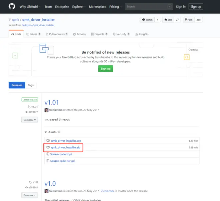The image size is (220, 201).
Task: Switch to the Security tab
Action: click(121, 34)
